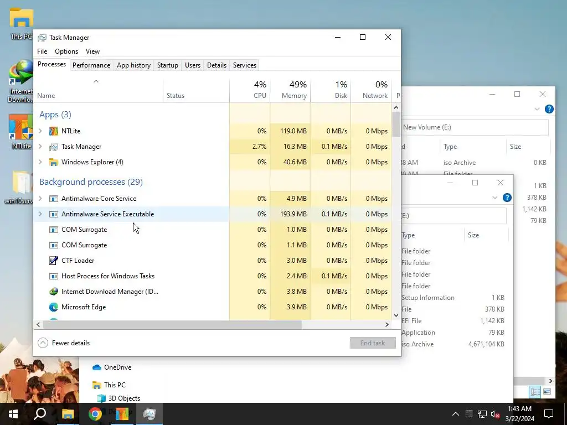Click the Internet Download Manager process icon
Image resolution: width=567 pixels, height=425 pixels.
click(54, 292)
